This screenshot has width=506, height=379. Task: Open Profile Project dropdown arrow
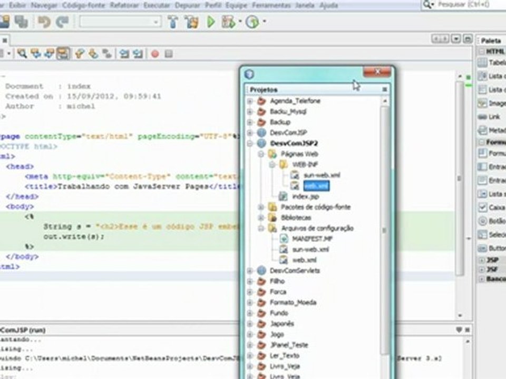(x=264, y=22)
